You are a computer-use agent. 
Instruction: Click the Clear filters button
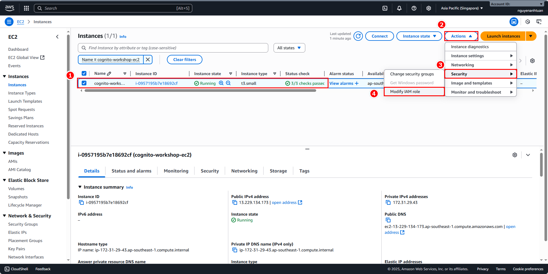tap(185, 60)
